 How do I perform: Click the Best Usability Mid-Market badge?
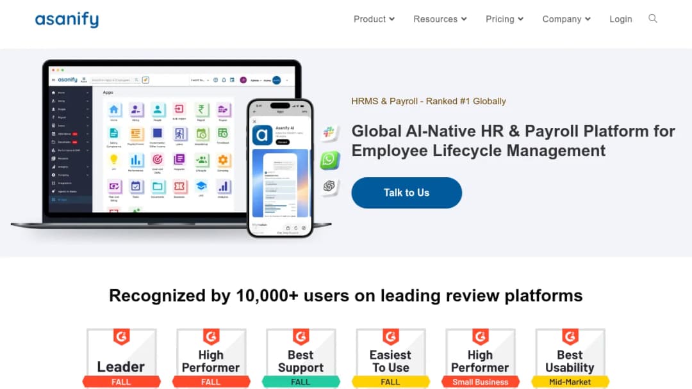click(570, 358)
